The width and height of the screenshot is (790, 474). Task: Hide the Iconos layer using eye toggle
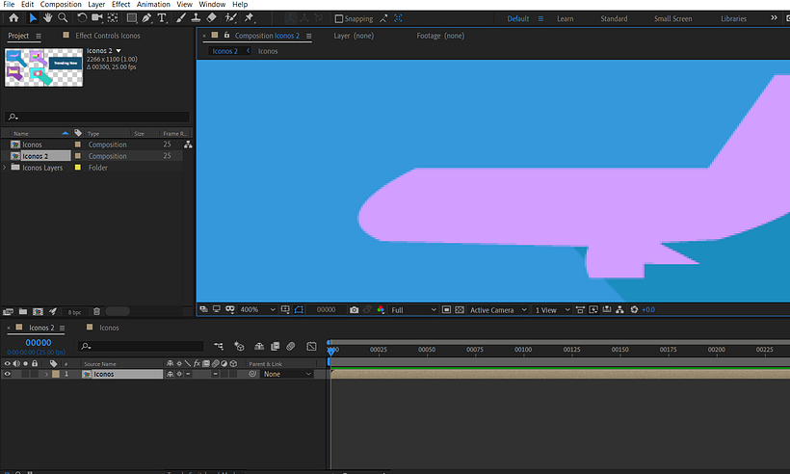pyautogui.click(x=8, y=374)
